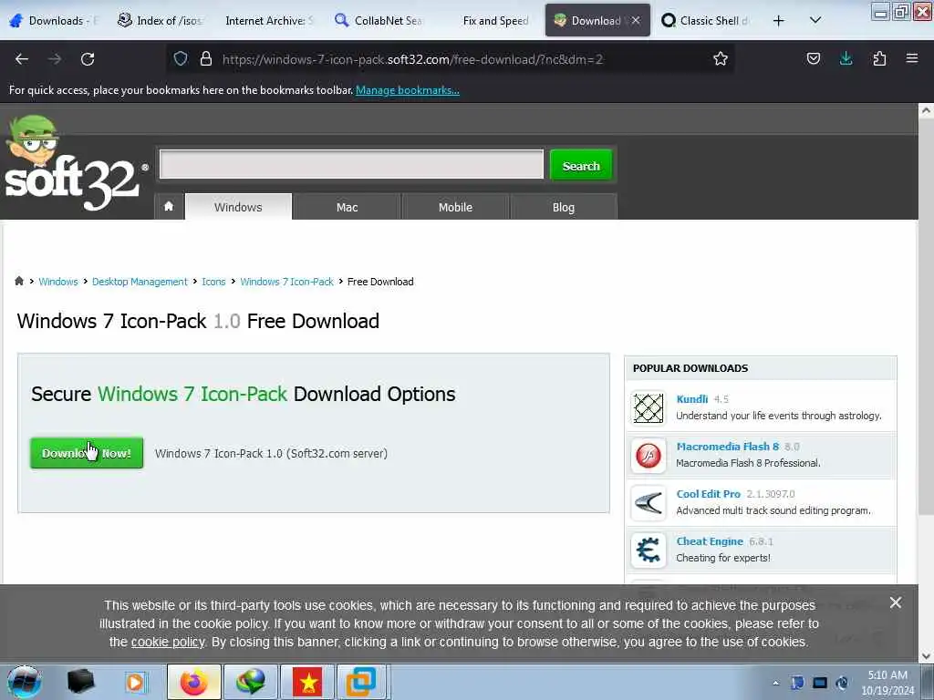
Task: Click the Download Now! button
Action: [x=87, y=453]
